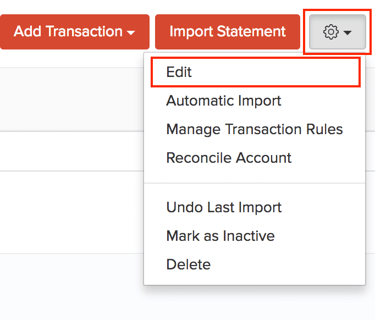Click the Add Transaction button
This screenshot has height=320, width=375.
click(68, 32)
